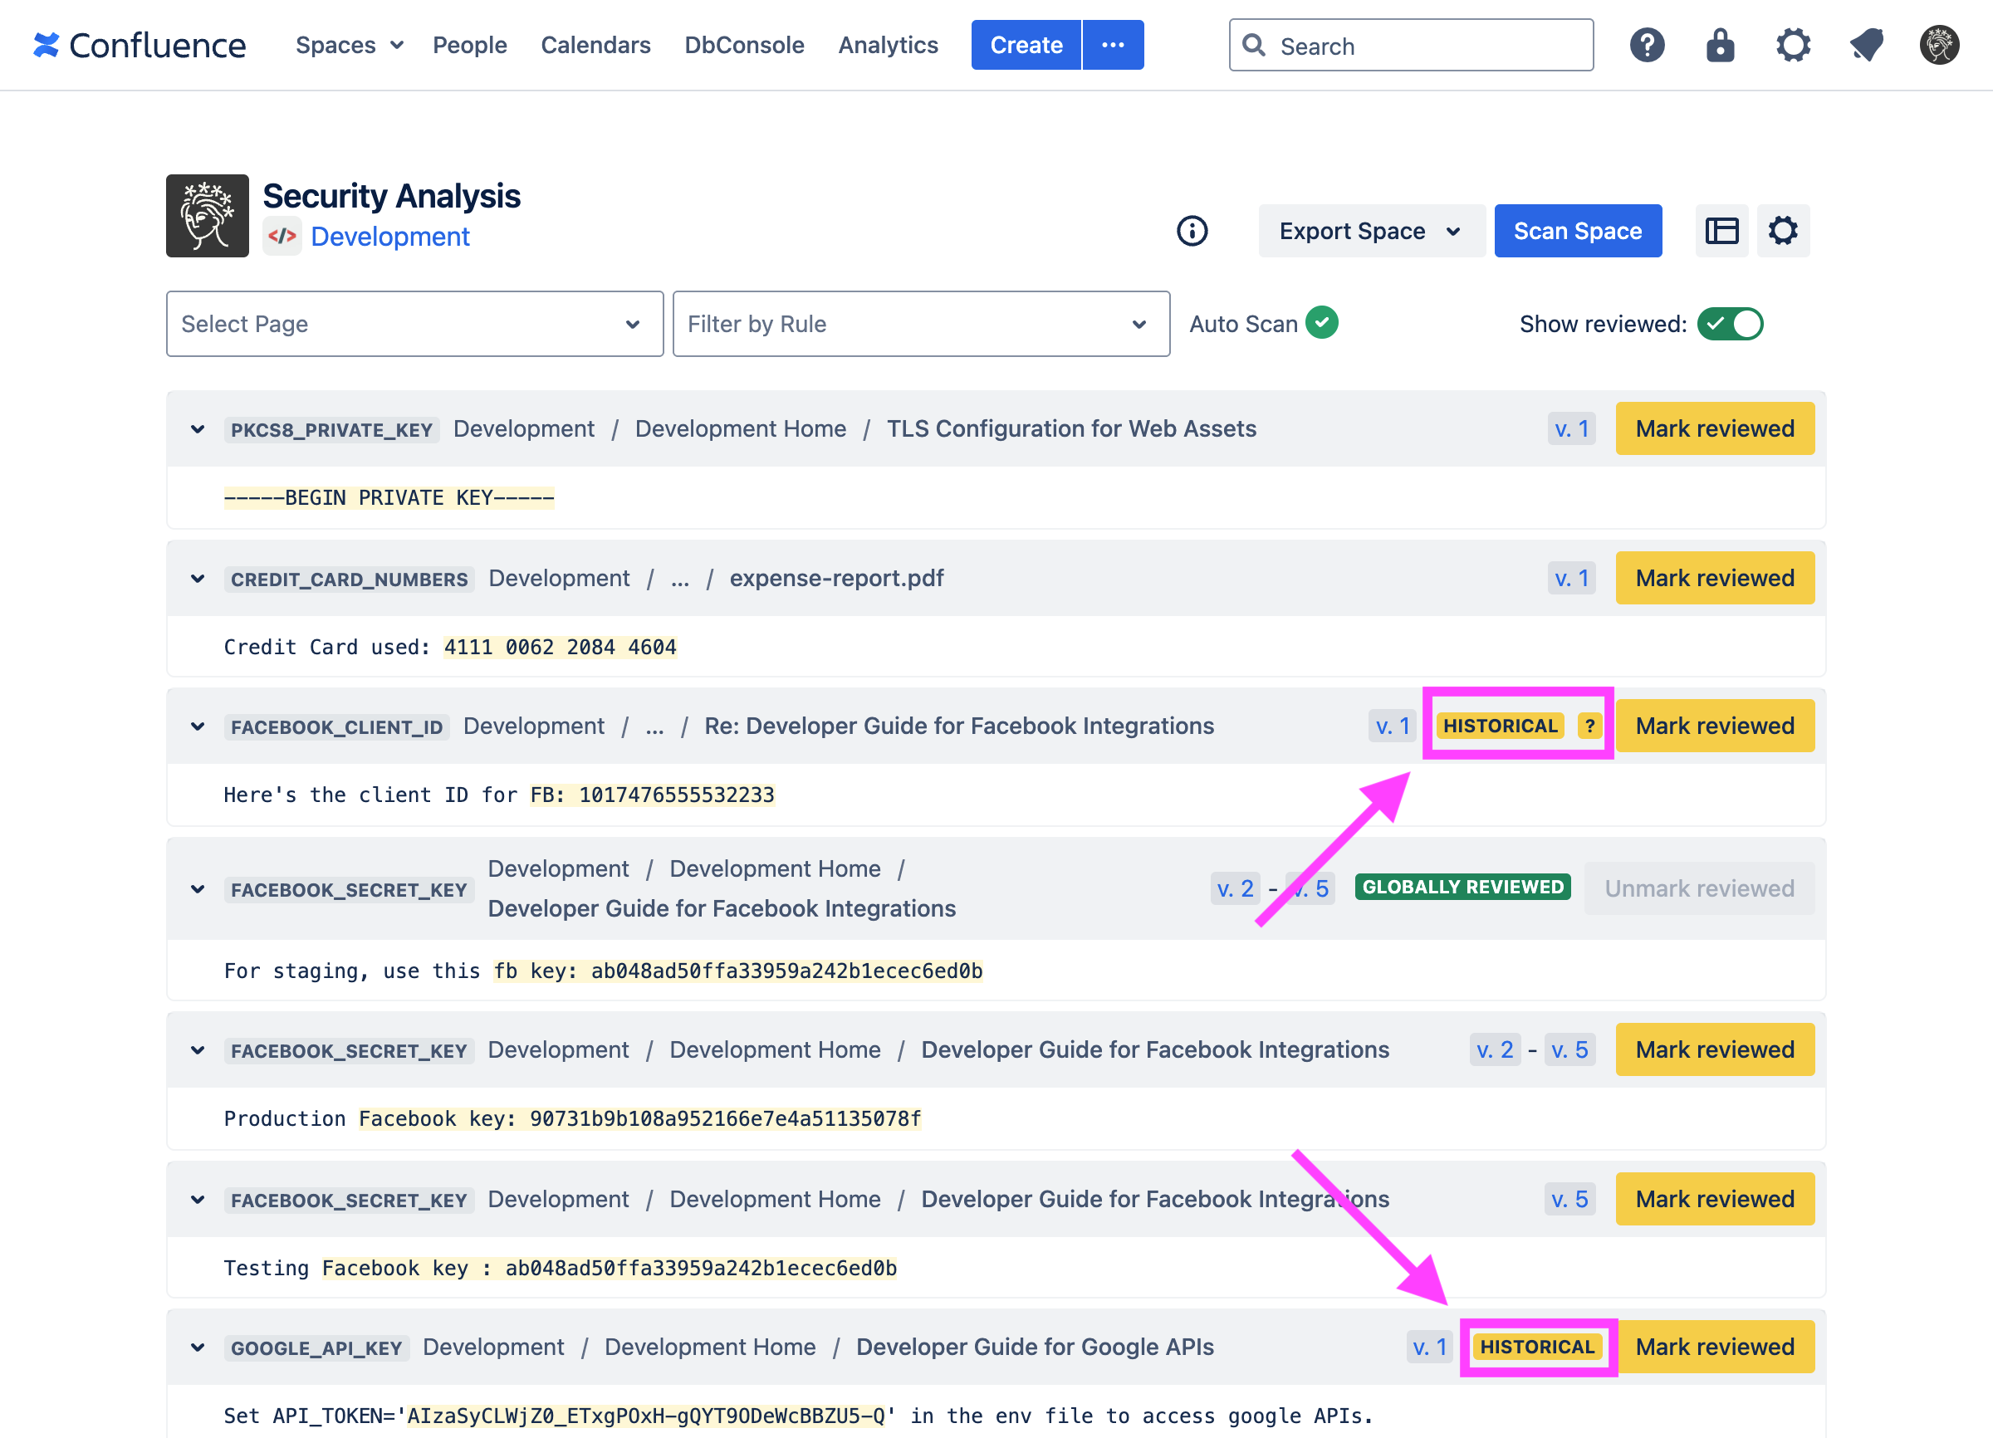Open the user profile avatar
Screen dimensions: 1993x1438
1938,45
